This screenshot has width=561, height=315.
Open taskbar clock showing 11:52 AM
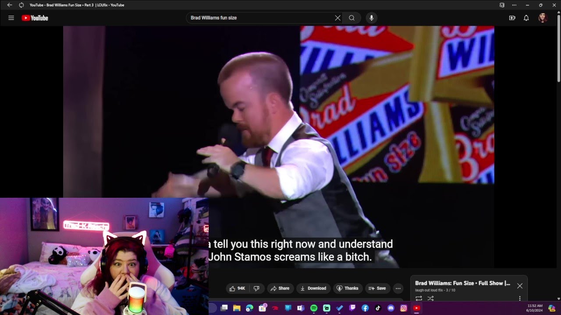(535, 308)
